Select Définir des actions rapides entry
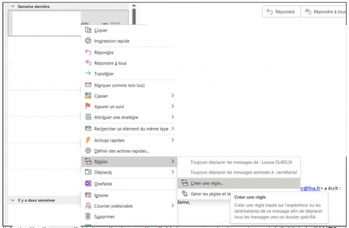This screenshot has height=228, width=349. pyautogui.click(x=129, y=151)
